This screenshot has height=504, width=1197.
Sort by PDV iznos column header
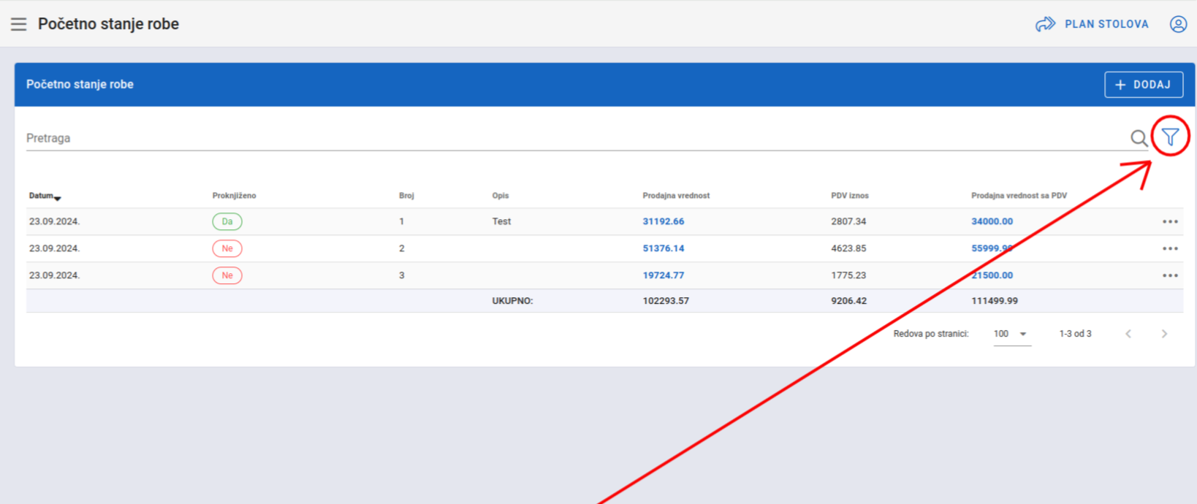pos(850,196)
